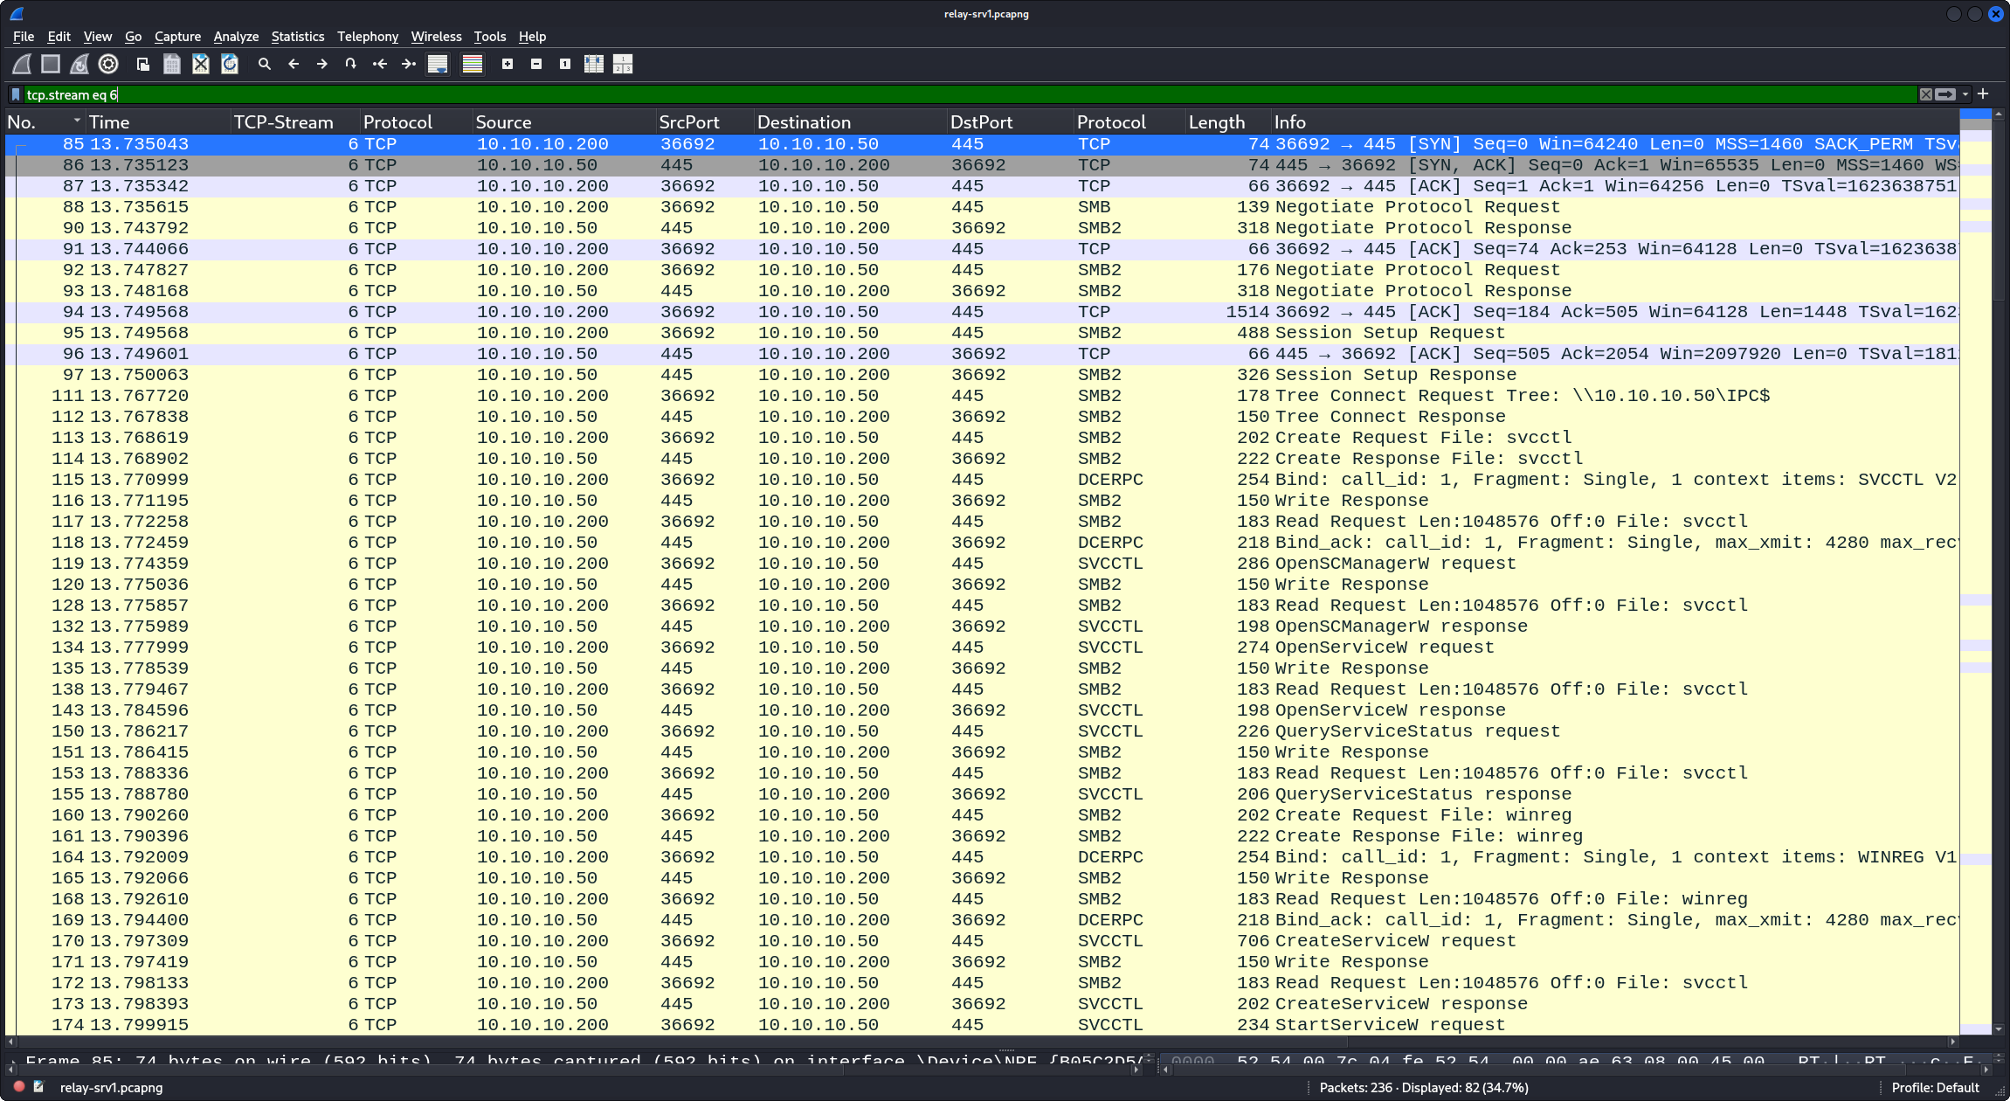
Task: Open the Telephony menu
Action: click(367, 36)
